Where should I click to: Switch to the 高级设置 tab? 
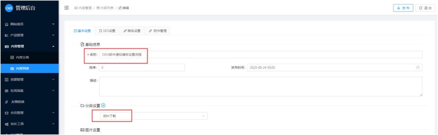(x=132, y=31)
